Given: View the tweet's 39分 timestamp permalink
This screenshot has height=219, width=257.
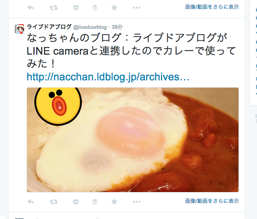Looking at the screenshot, I should tap(117, 27).
